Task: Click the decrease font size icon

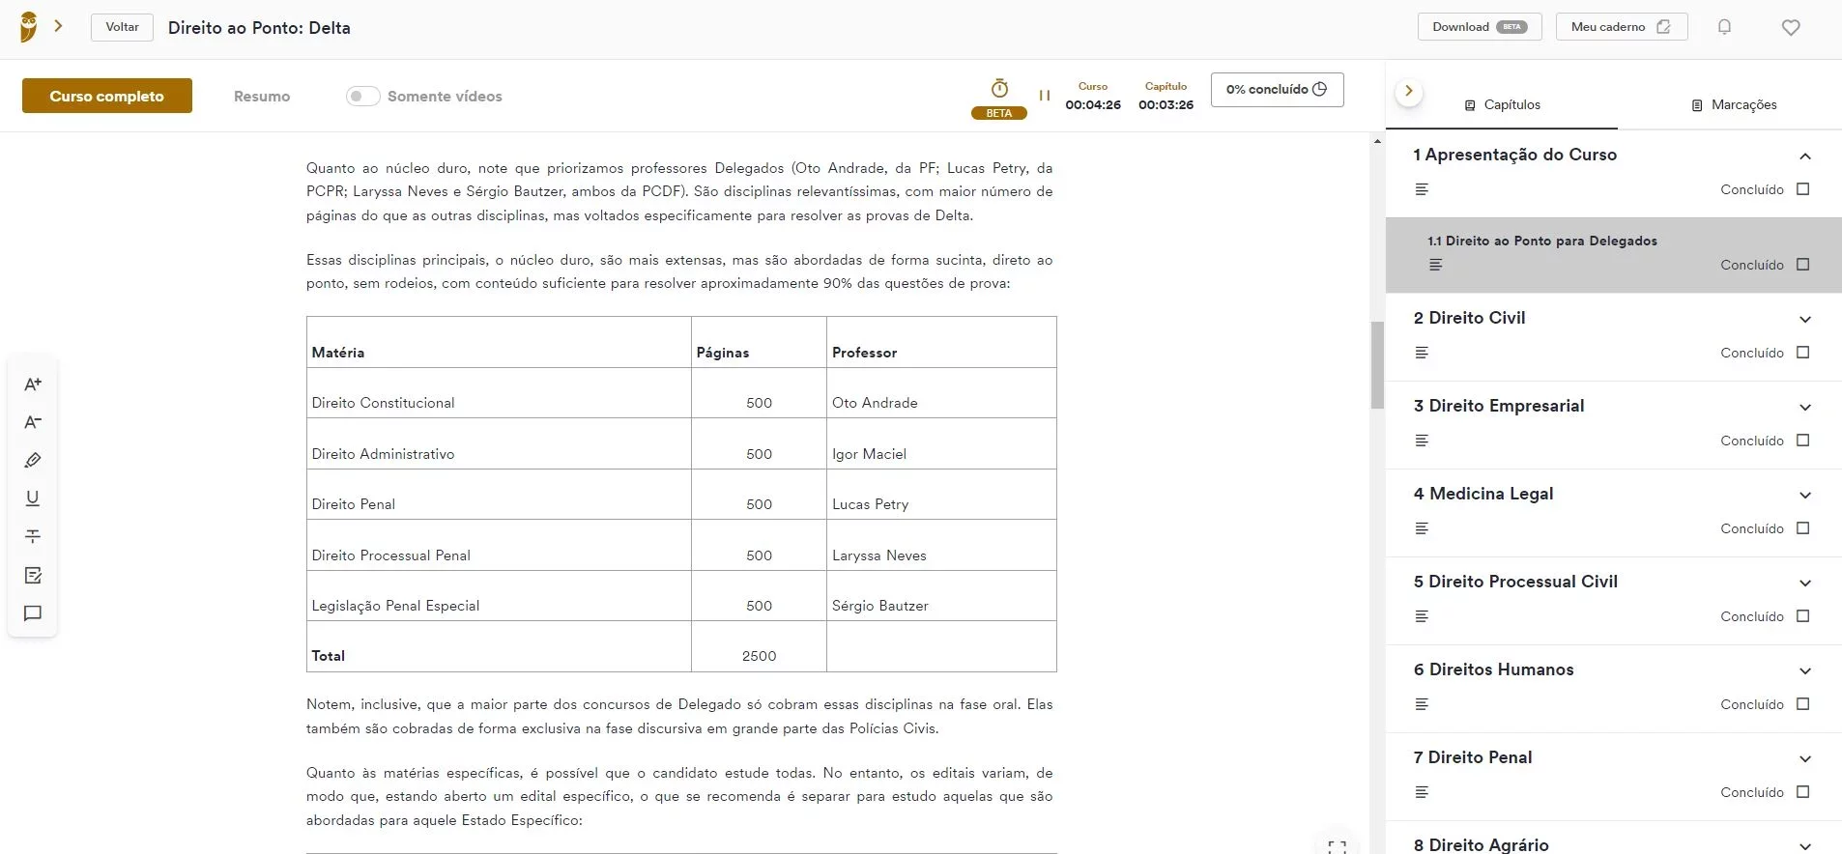Action: click(33, 422)
